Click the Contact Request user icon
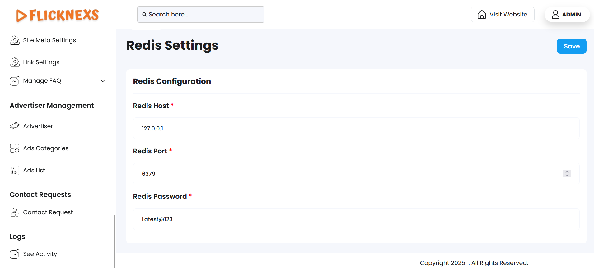The height and width of the screenshot is (273, 594). [x=15, y=212]
